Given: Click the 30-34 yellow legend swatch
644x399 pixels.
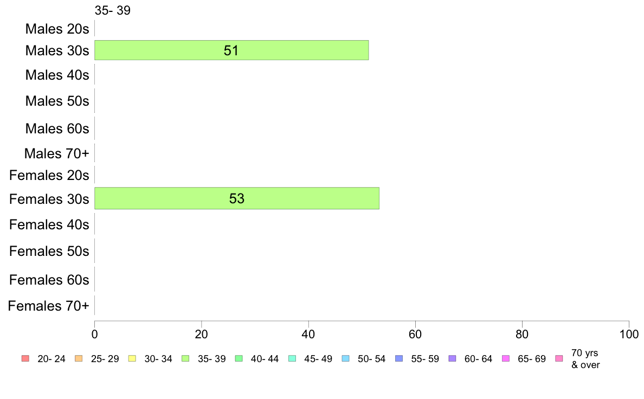Looking at the screenshot, I should 132,358.
